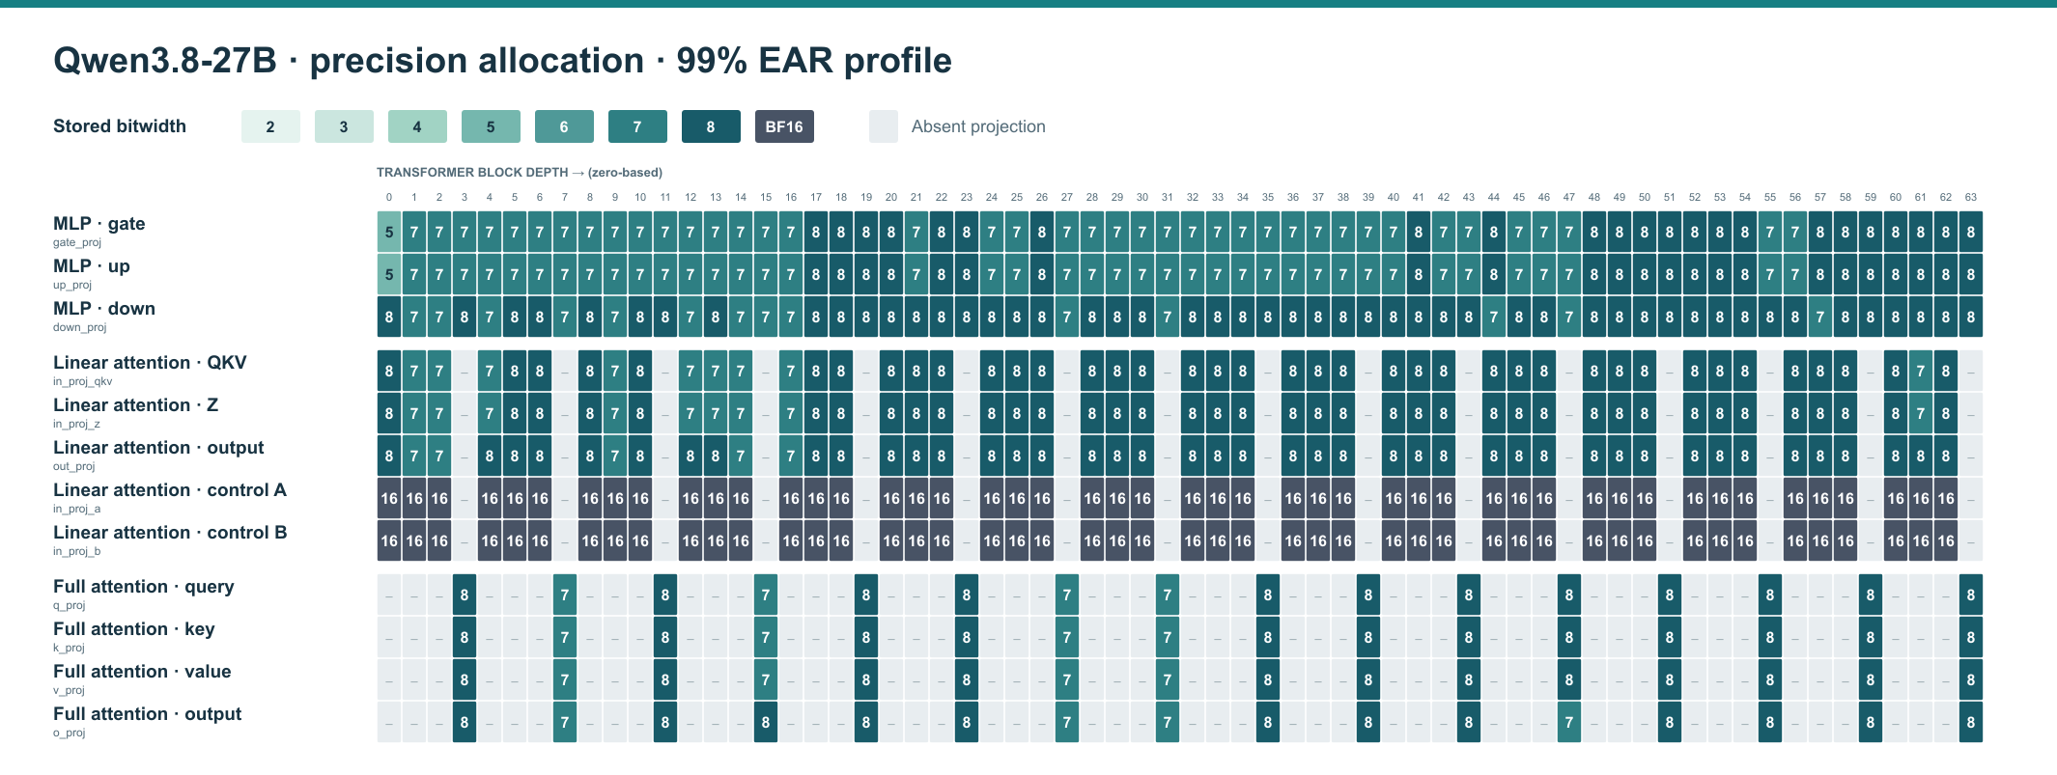Select the Full attention · value row label
The height and width of the screenshot is (775, 2057).
[142, 672]
